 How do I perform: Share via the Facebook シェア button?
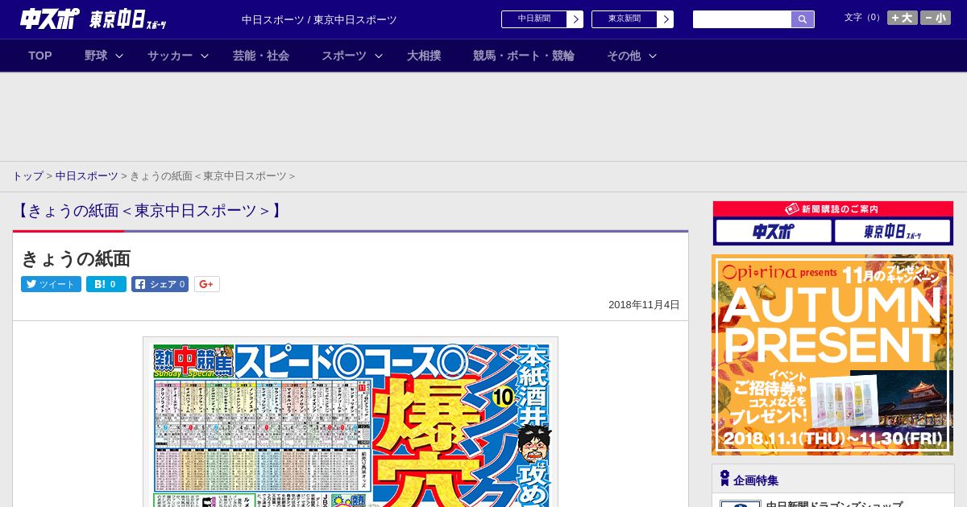[x=160, y=284]
